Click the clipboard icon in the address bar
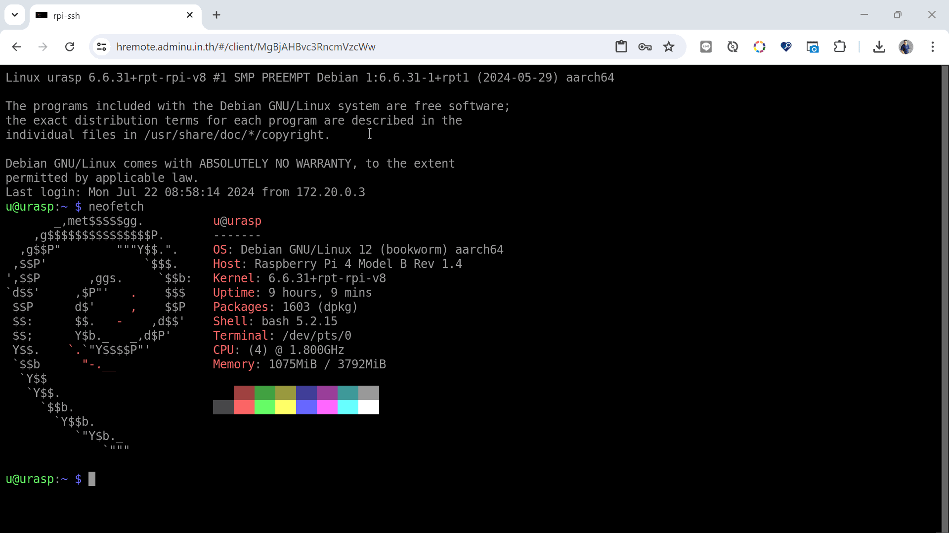The width and height of the screenshot is (949, 533). point(621,47)
